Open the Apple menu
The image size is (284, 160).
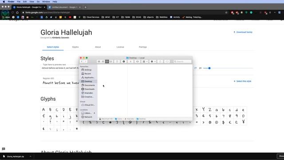coord(4,2)
